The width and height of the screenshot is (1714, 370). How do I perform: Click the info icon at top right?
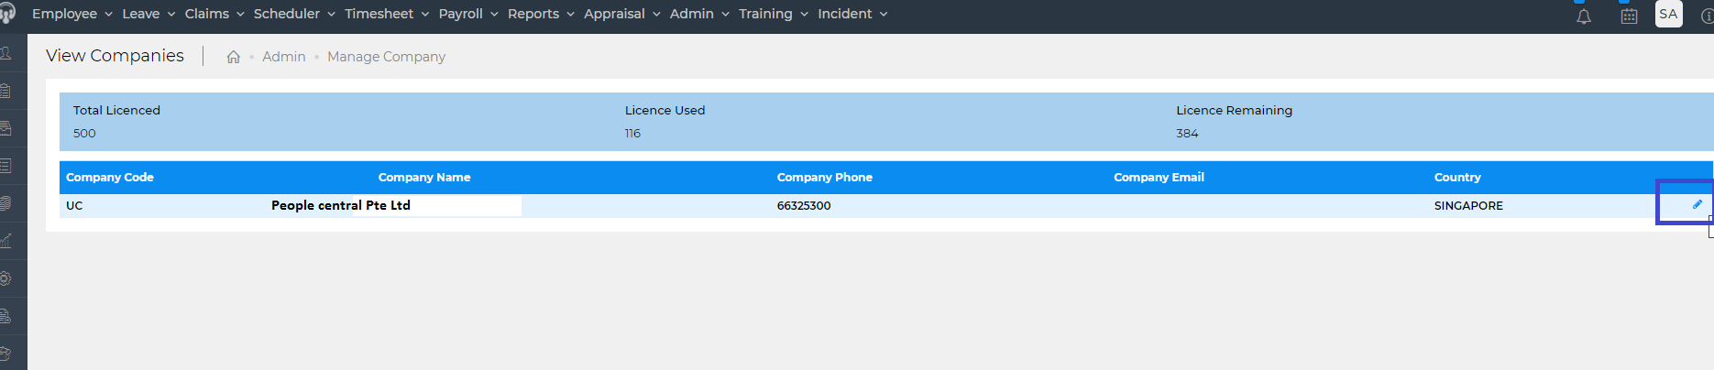(x=1708, y=16)
